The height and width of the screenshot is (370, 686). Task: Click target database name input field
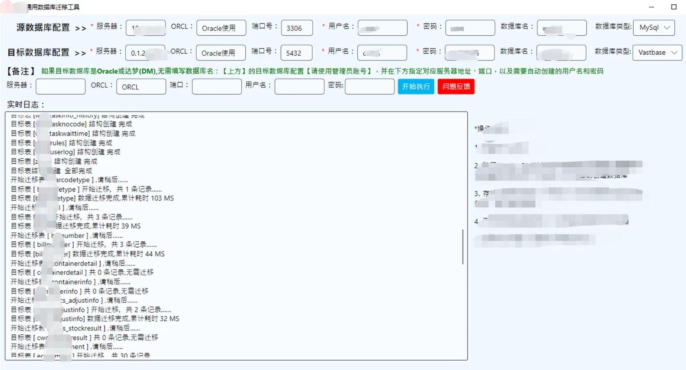click(x=561, y=53)
